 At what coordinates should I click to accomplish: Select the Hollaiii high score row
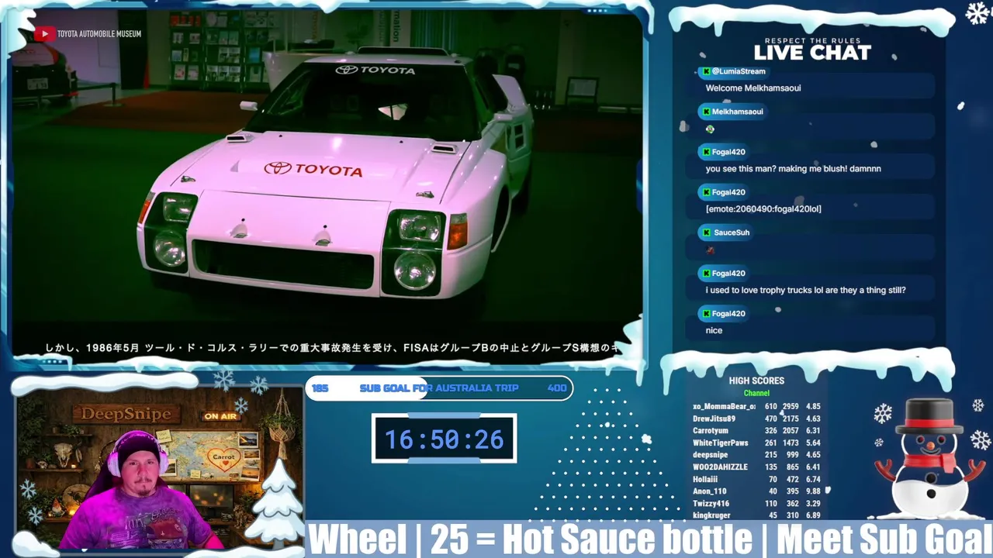pos(756,480)
